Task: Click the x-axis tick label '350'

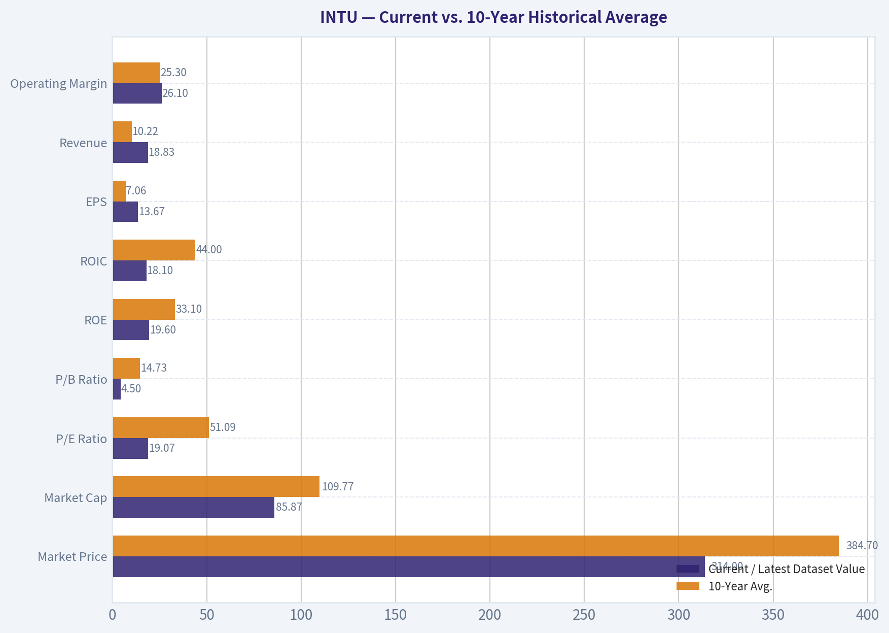Action: pyautogui.click(x=773, y=615)
